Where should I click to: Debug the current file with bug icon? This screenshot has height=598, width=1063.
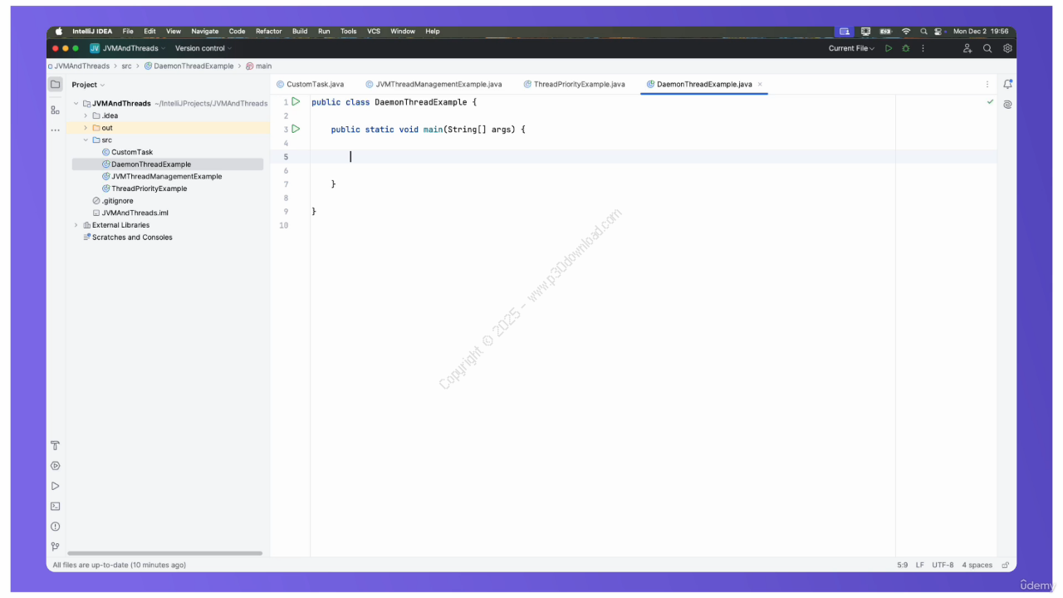click(906, 48)
